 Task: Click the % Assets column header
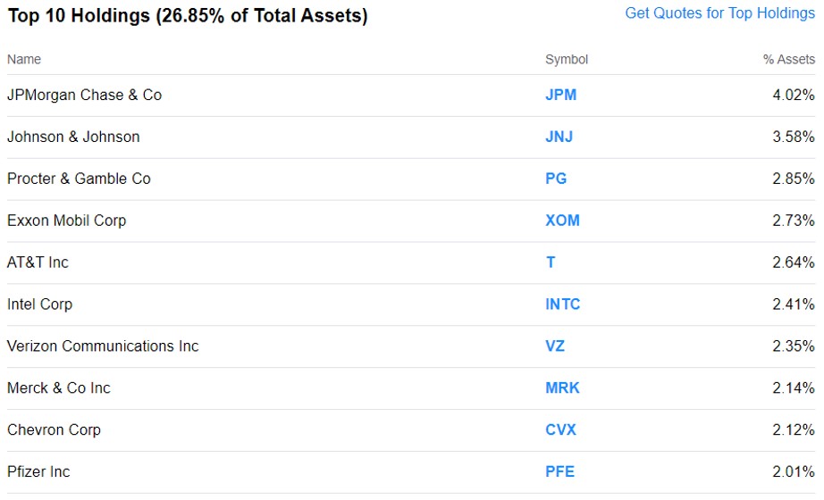pos(788,60)
